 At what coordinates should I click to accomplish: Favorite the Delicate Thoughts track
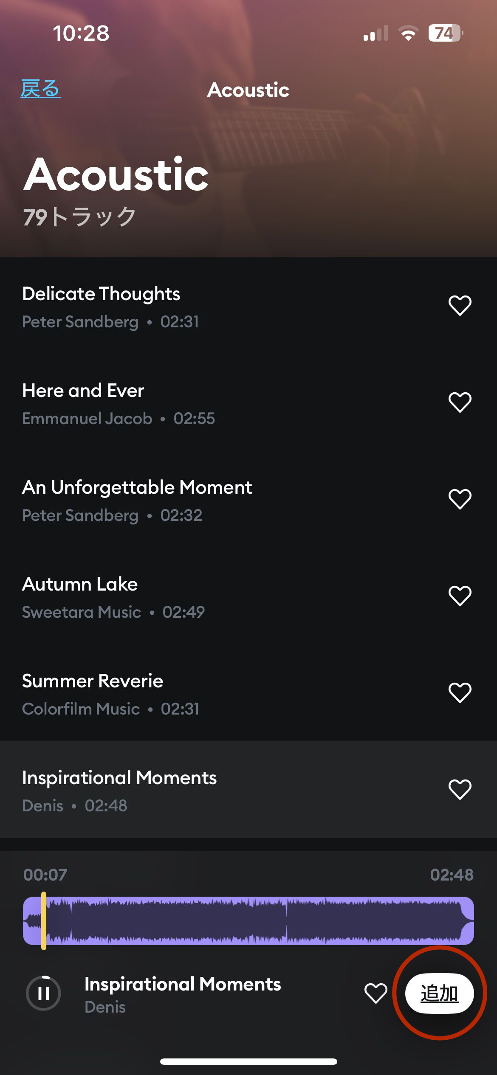pyautogui.click(x=460, y=306)
